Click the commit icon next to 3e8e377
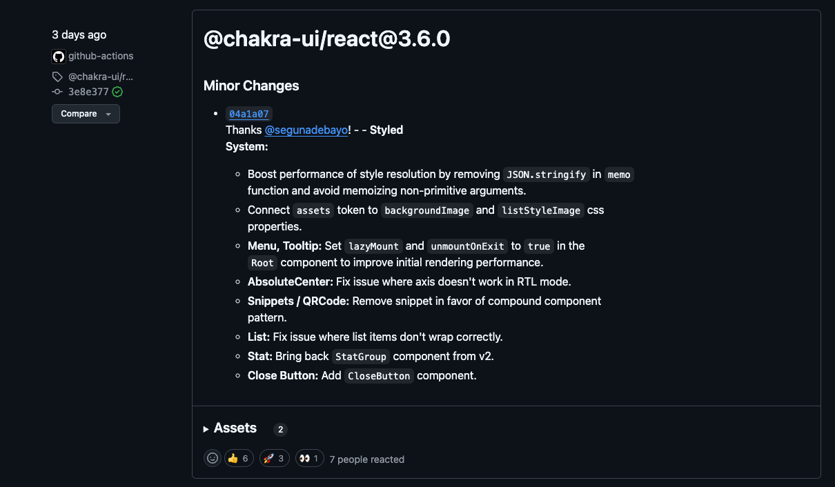 57,92
